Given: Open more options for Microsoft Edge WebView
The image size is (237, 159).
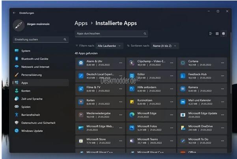Looking at the screenshot, I should [x=121, y=128].
